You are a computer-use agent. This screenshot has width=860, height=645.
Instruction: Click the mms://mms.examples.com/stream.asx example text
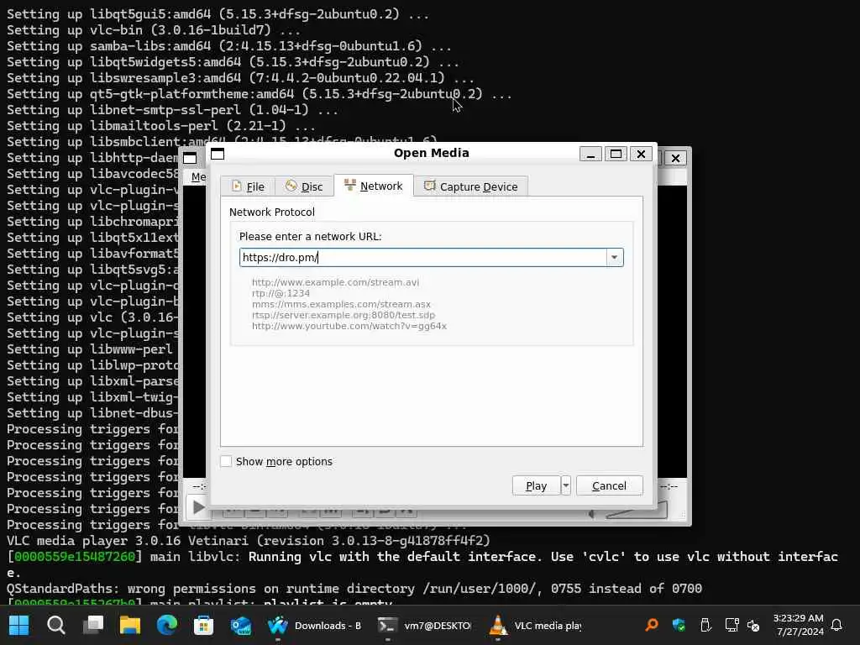pos(341,304)
